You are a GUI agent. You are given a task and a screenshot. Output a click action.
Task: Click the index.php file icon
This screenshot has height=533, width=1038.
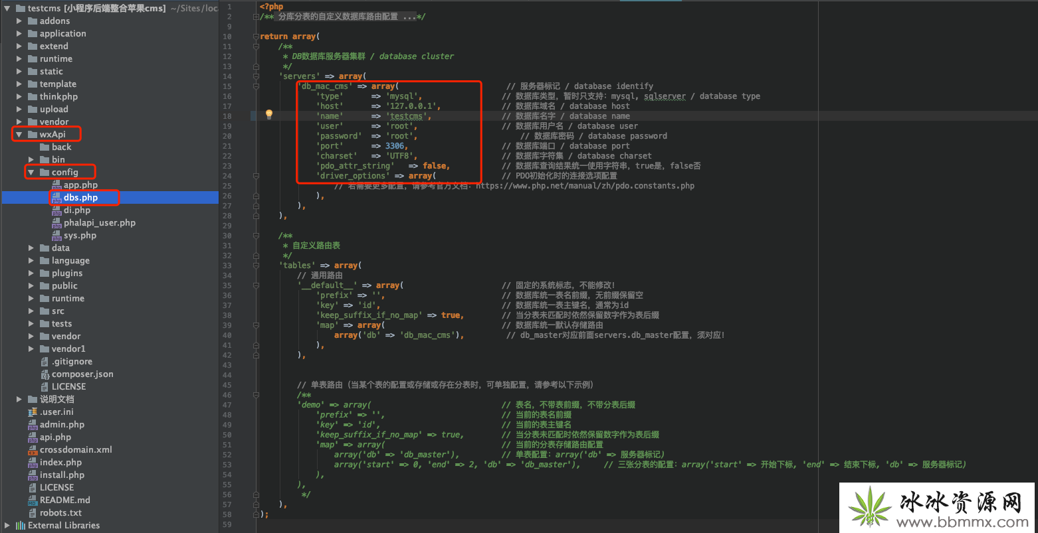point(33,463)
